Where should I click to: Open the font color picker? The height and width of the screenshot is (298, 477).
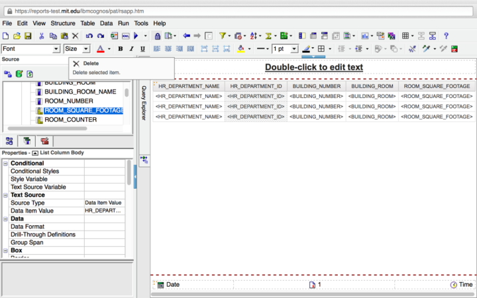(100, 49)
